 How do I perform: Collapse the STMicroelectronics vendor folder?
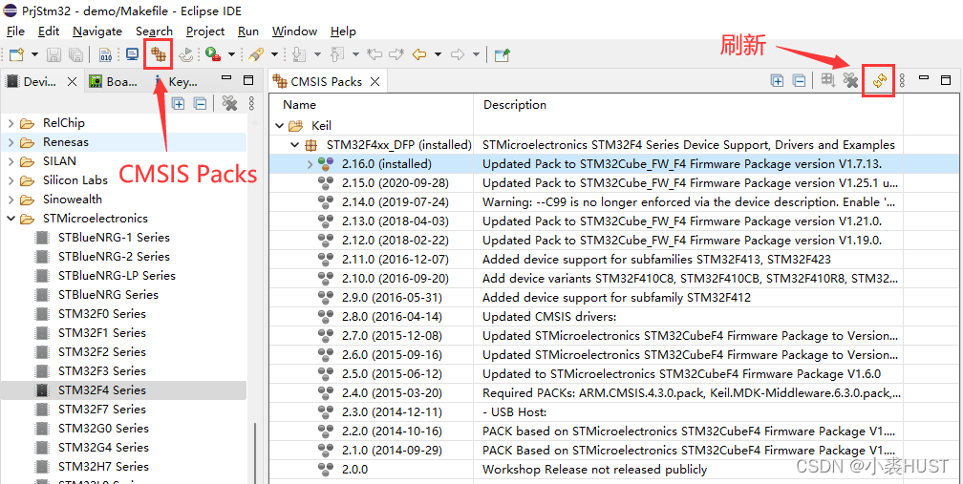[x=11, y=219]
